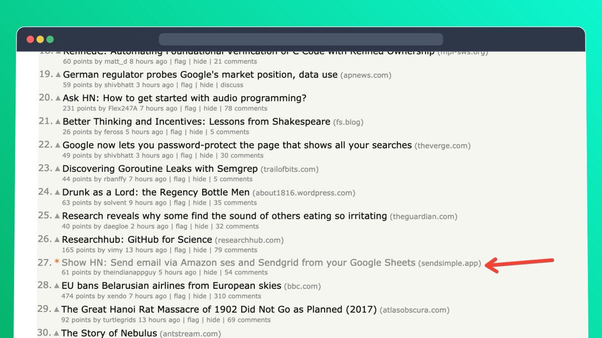The image size is (602, 338).
Task: Filter stories from bbc.com
Action: click(303, 286)
